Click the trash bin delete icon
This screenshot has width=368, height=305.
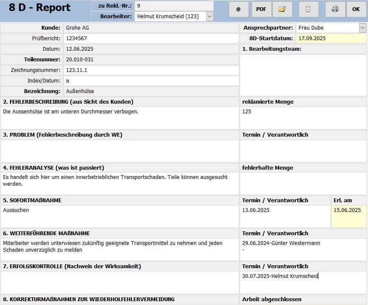[x=308, y=9]
